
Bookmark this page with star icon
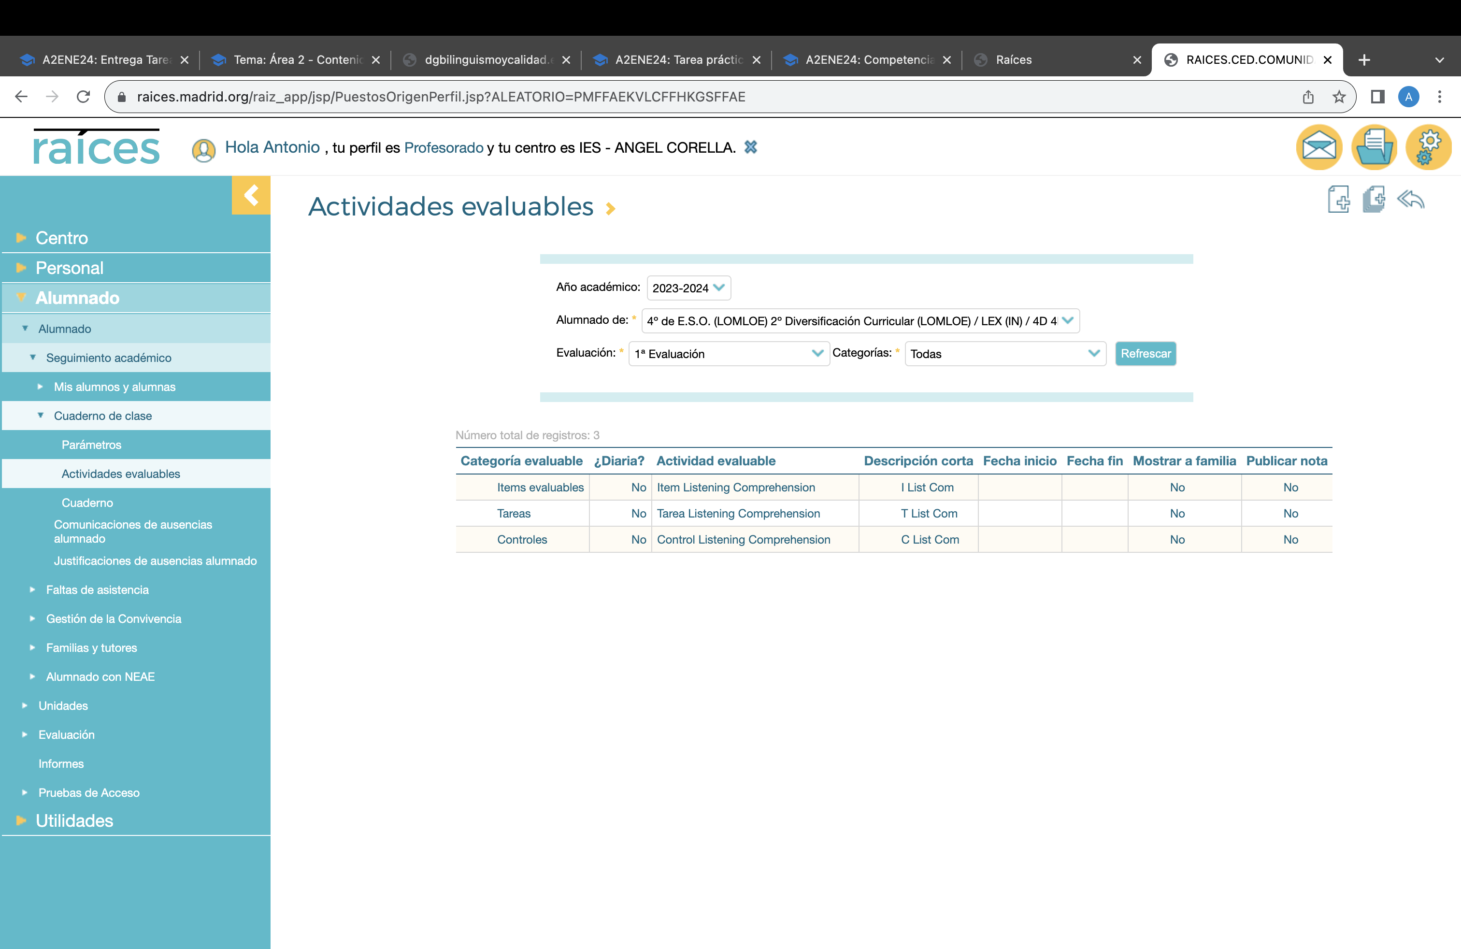[1339, 96]
